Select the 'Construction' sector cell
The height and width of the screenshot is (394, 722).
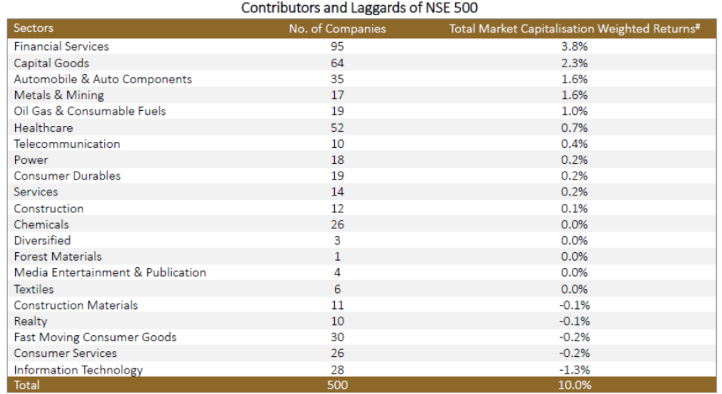click(49, 209)
